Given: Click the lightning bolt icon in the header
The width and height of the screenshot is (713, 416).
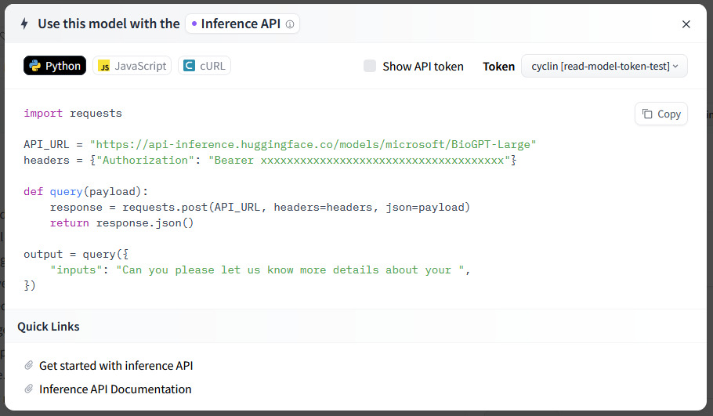Looking at the screenshot, I should click(24, 24).
